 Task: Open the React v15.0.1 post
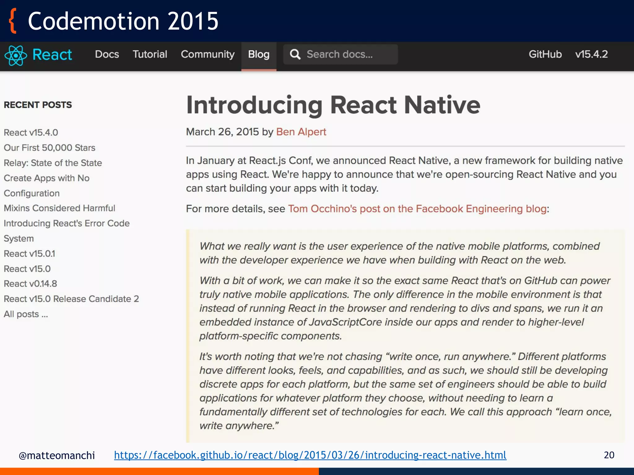(x=29, y=254)
